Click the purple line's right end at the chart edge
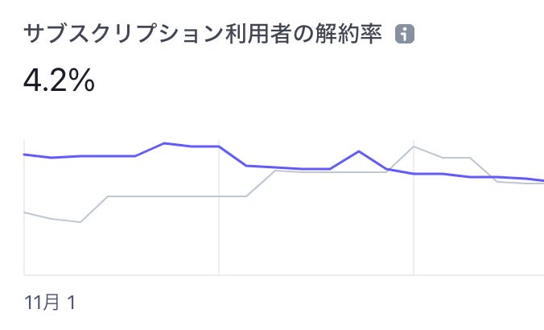Image resolution: width=544 pixels, height=330 pixels. [x=542, y=180]
